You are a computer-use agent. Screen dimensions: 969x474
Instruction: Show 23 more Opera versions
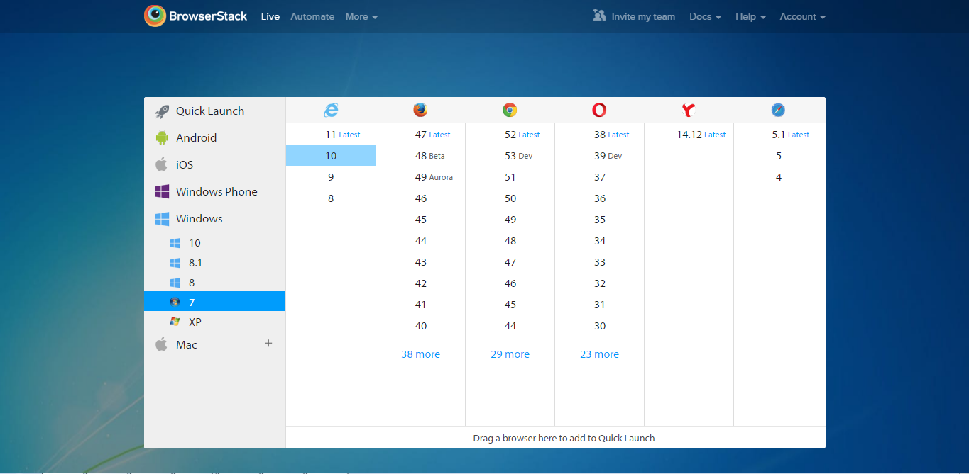click(599, 354)
